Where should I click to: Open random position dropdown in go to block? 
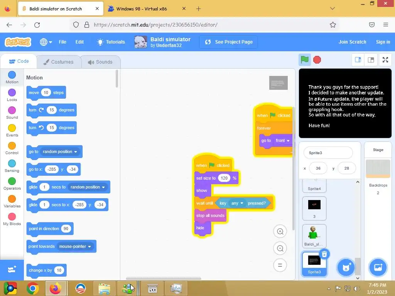coord(60,152)
